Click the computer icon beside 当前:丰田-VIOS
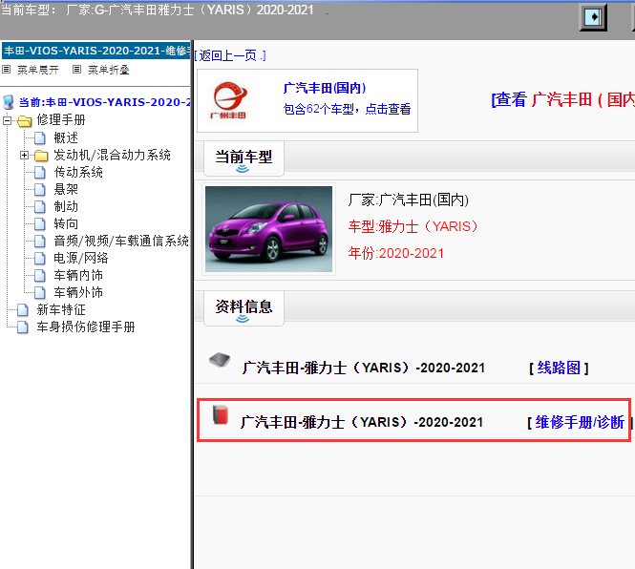Screen dimensions: 635x569 coord(9,102)
